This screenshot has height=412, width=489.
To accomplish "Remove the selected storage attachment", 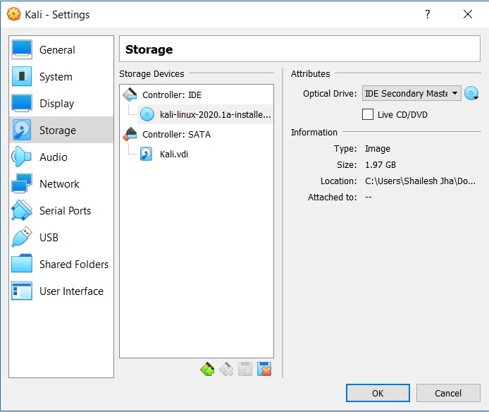I will 264,369.
